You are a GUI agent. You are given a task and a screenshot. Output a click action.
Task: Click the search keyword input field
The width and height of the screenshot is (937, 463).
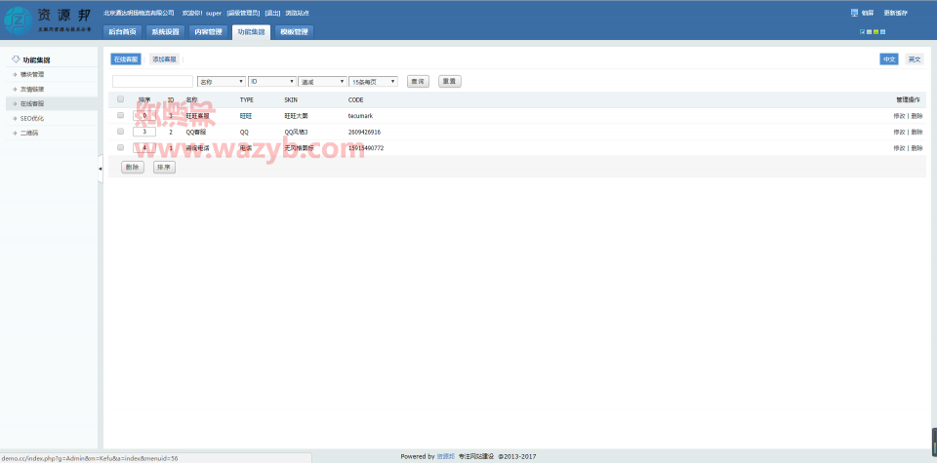pyautogui.click(x=152, y=82)
